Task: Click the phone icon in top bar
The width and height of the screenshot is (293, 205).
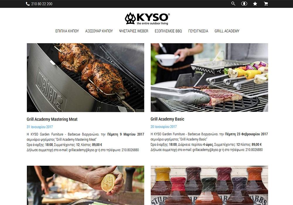Action: coord(28,4)
